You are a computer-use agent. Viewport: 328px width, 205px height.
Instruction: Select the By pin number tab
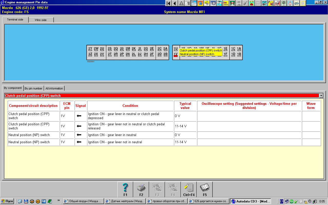[x=34, y=88]
